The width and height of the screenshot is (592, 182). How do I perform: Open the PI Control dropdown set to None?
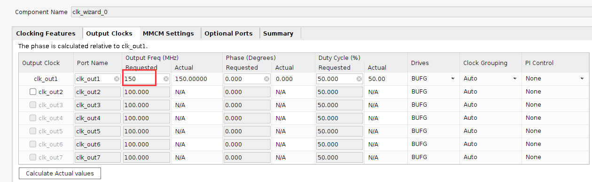(x=555, y=79)
